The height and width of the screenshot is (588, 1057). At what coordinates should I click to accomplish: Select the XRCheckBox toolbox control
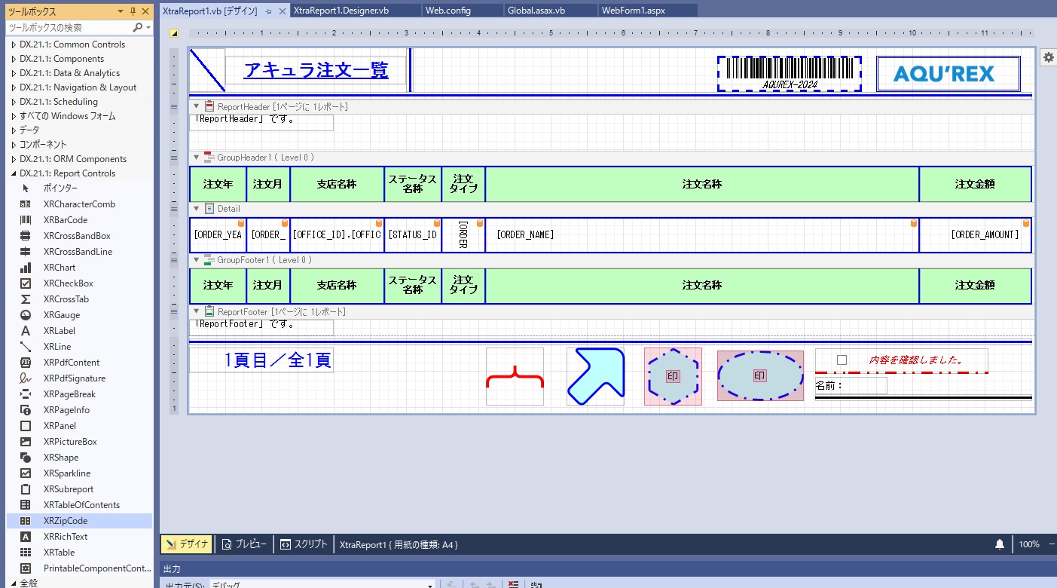68,283
